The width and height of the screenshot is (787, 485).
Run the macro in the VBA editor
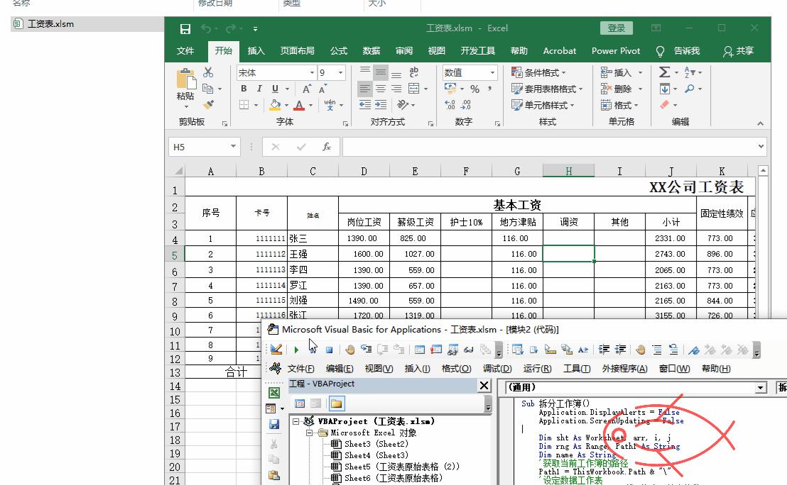click(296, 349)
